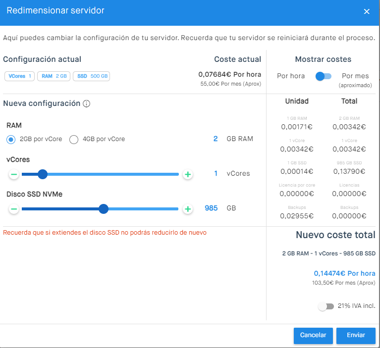Click the 985 GB disk value
The image size is (380, 348).
[211, 208]
